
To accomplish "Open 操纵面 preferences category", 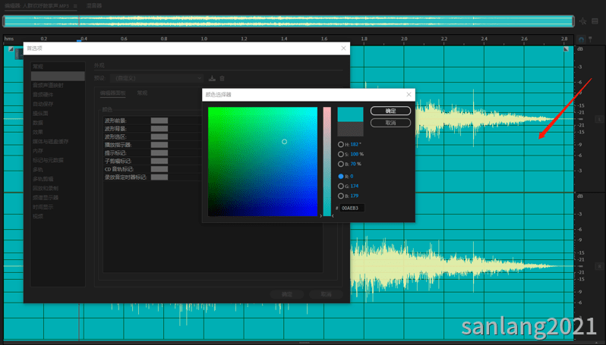I will 40,114.
